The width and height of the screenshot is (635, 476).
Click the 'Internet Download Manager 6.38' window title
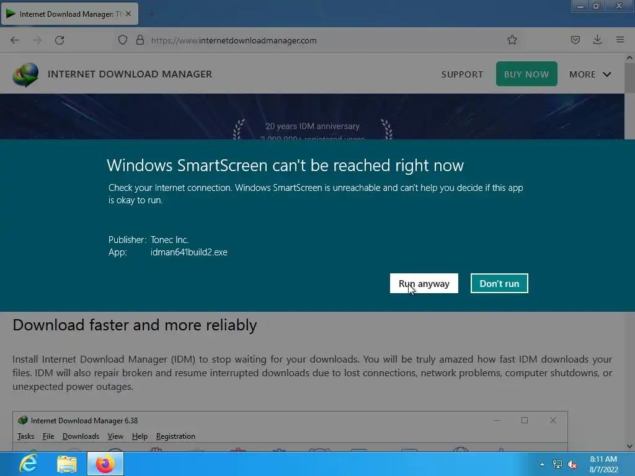(x=84, y=421)
